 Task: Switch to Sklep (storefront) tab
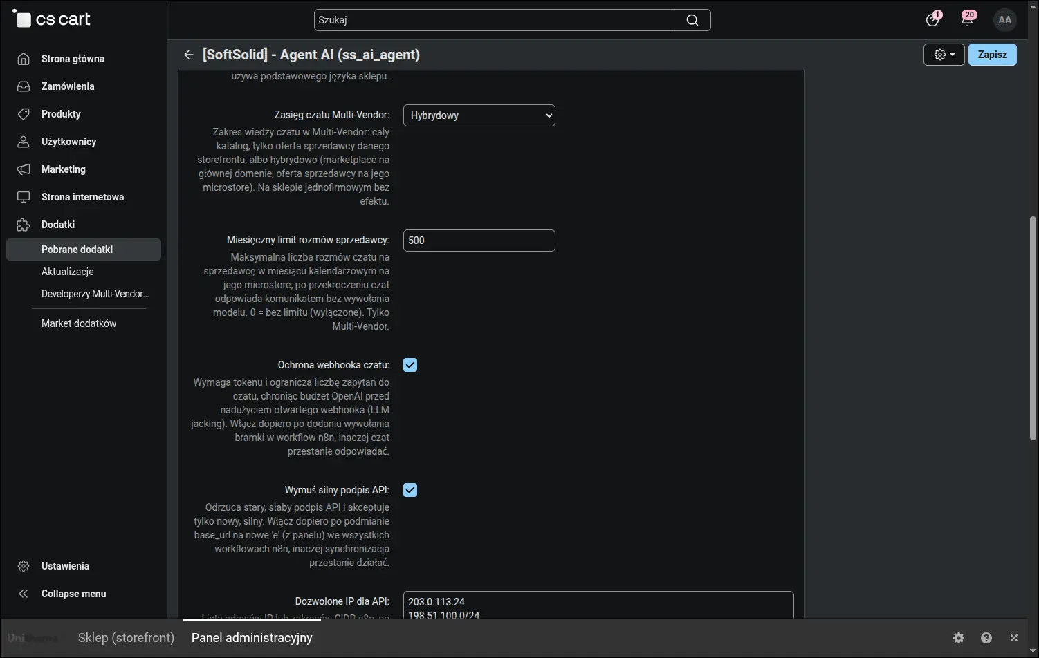pyautogui.click(x=126, y=638)
